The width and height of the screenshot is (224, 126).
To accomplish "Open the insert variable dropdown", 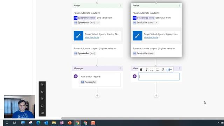I will [169, 70].
